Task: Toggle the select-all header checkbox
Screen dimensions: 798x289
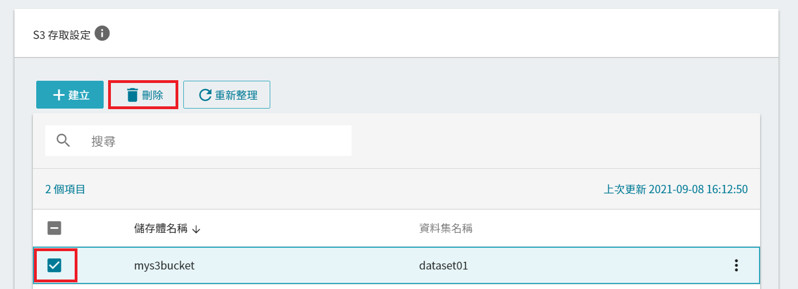Action: point(55,228)
